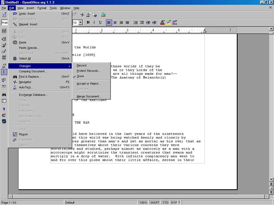
Task: Toggle the Show changes checkmark item
Action: coord(80,76)
